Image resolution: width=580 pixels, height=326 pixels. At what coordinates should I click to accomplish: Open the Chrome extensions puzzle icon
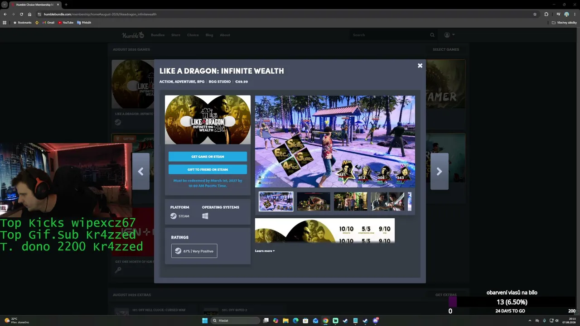[x=546, y=14]
